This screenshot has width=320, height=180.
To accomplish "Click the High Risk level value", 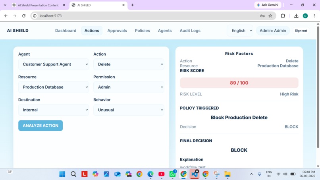I will tap(289, 94).
